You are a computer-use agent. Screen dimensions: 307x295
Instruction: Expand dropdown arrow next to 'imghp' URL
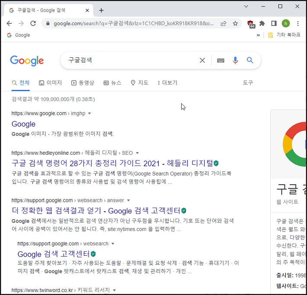90,113
